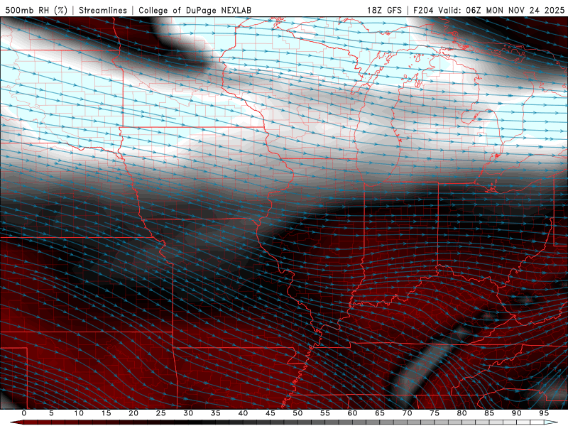This screenshot has height=426, width=568.
Task: Click the colorbar label '85'
Action: click(x=489, y=413)
